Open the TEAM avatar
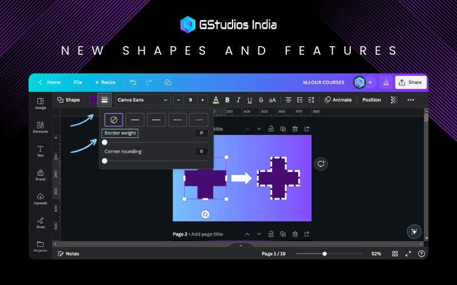Screen dimensions: 457x285 [x=359, y=82]
